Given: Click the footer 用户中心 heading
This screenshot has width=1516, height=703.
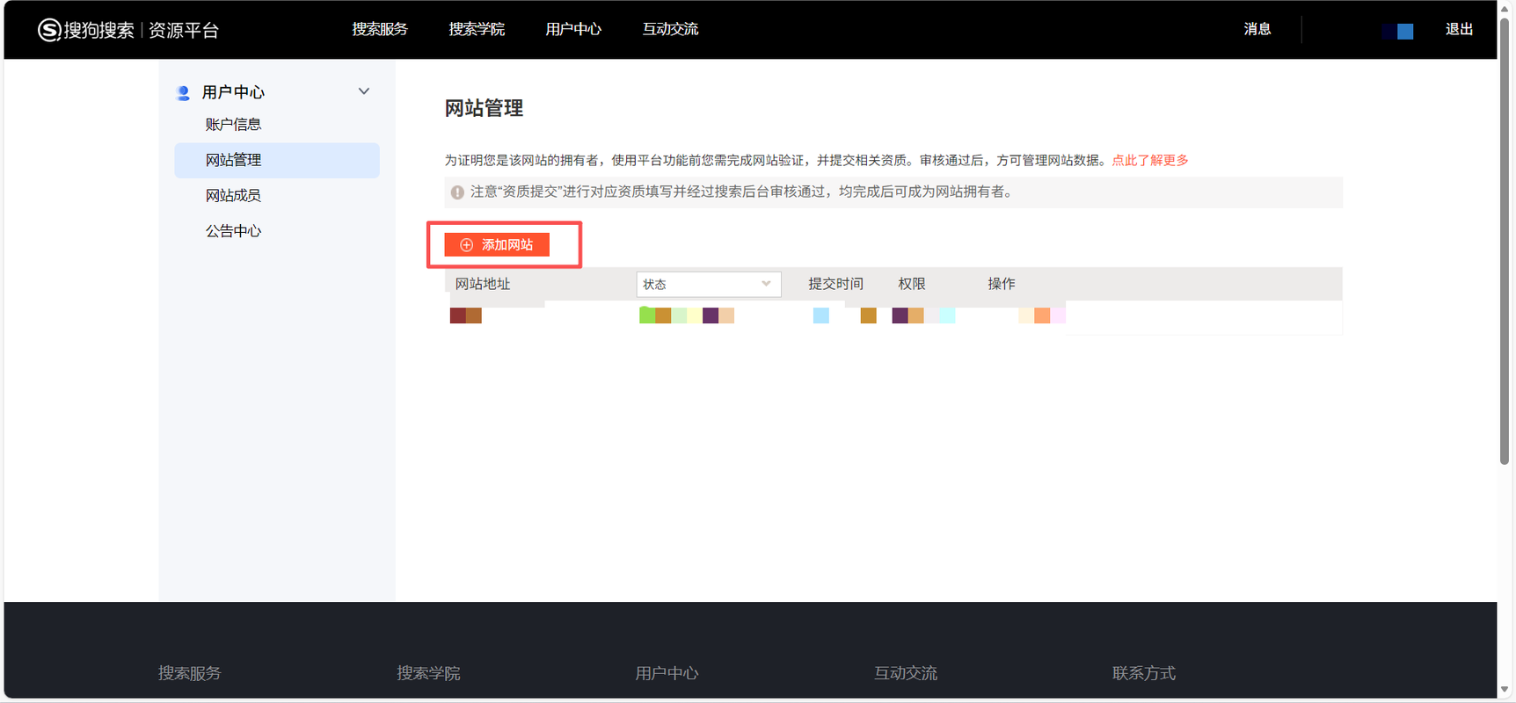Looking at the screenshot, I should [667, 673].
